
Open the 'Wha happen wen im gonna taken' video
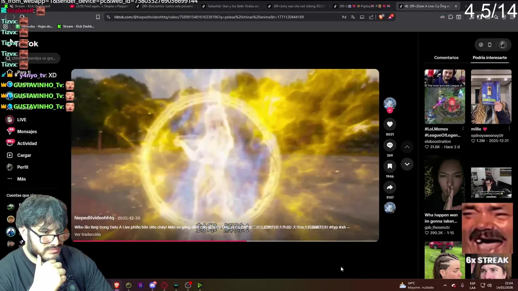point(445,183)
